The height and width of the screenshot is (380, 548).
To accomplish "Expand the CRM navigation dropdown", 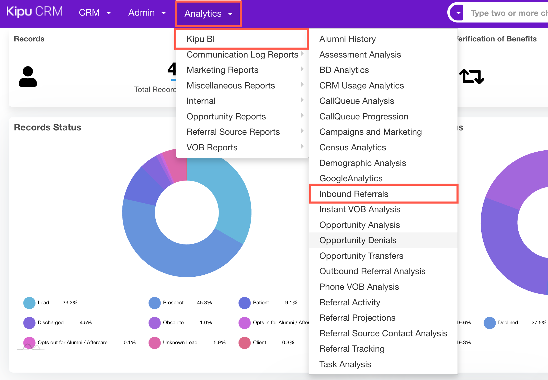I will 95,13.
